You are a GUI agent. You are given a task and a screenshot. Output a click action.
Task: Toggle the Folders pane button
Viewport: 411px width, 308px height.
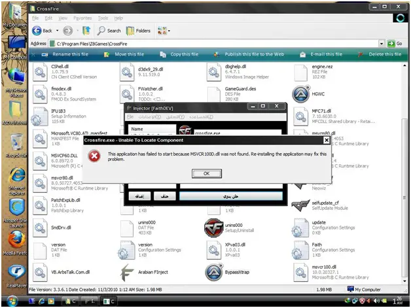[x=138, y=31]
